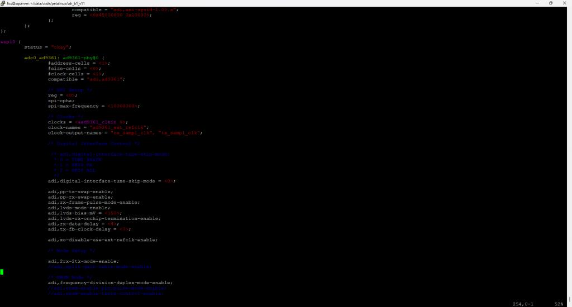Close the terminal window
The height and width of the screenshot is (307, 572).
[x=565, y=3]
